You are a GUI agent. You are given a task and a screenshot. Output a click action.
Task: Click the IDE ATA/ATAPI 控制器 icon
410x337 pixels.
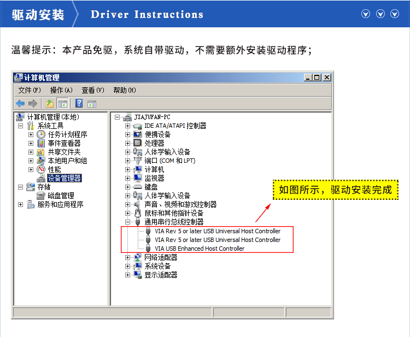pyautogui.click(x=138, y=126)
